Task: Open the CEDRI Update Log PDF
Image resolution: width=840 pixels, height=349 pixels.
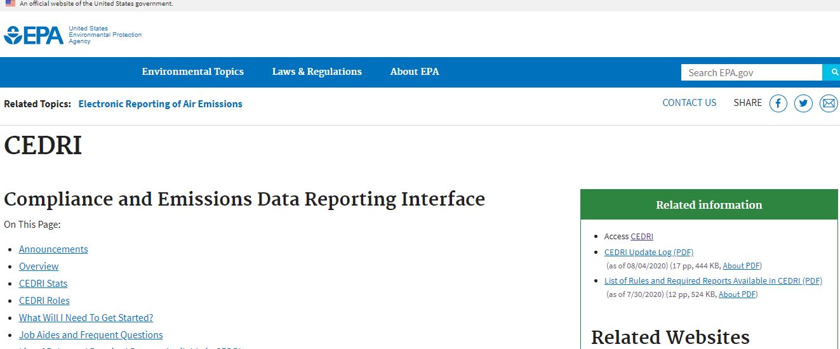Action: pyautogui.click(x=648, y=252)
